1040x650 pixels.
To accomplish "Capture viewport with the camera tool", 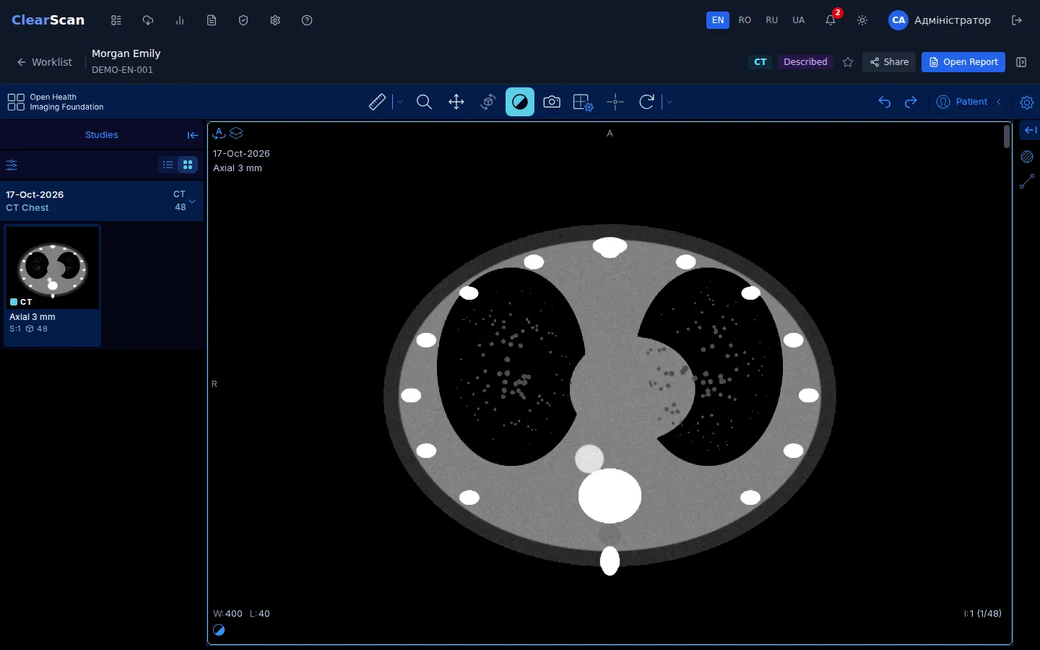I will [x=552, y=102].
